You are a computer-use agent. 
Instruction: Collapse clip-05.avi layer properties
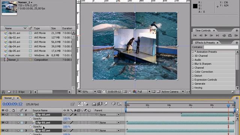[x=18, y=115]
